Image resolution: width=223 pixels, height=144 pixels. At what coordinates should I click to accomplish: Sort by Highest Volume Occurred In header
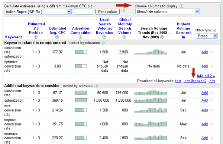183,30
